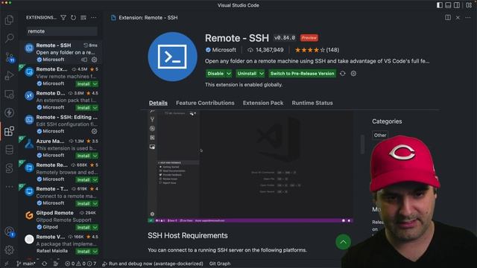
Task: Expand Install dropdown for Remote Explorer extension
Action: [95, 84]
